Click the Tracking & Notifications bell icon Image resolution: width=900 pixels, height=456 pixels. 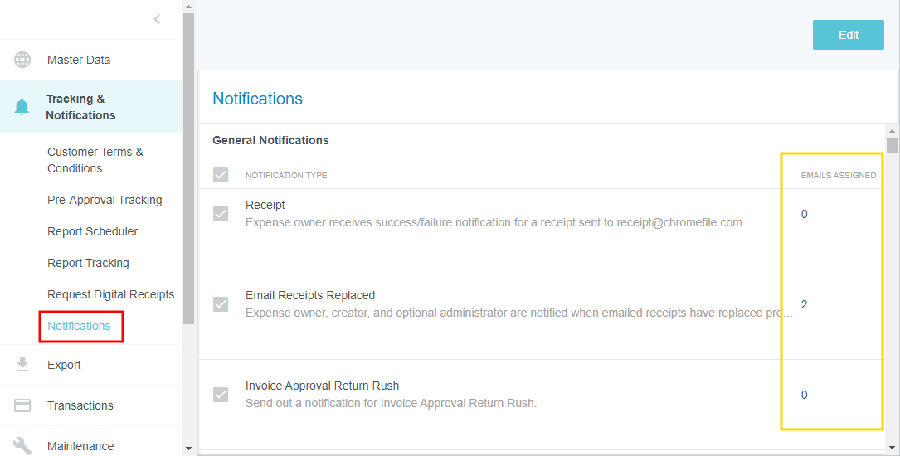[22, 107]
